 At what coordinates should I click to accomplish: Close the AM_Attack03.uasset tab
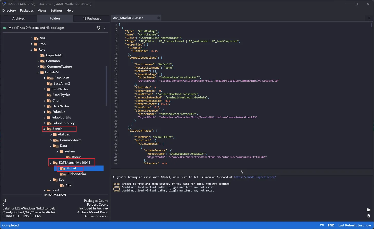tap(159, 18)
